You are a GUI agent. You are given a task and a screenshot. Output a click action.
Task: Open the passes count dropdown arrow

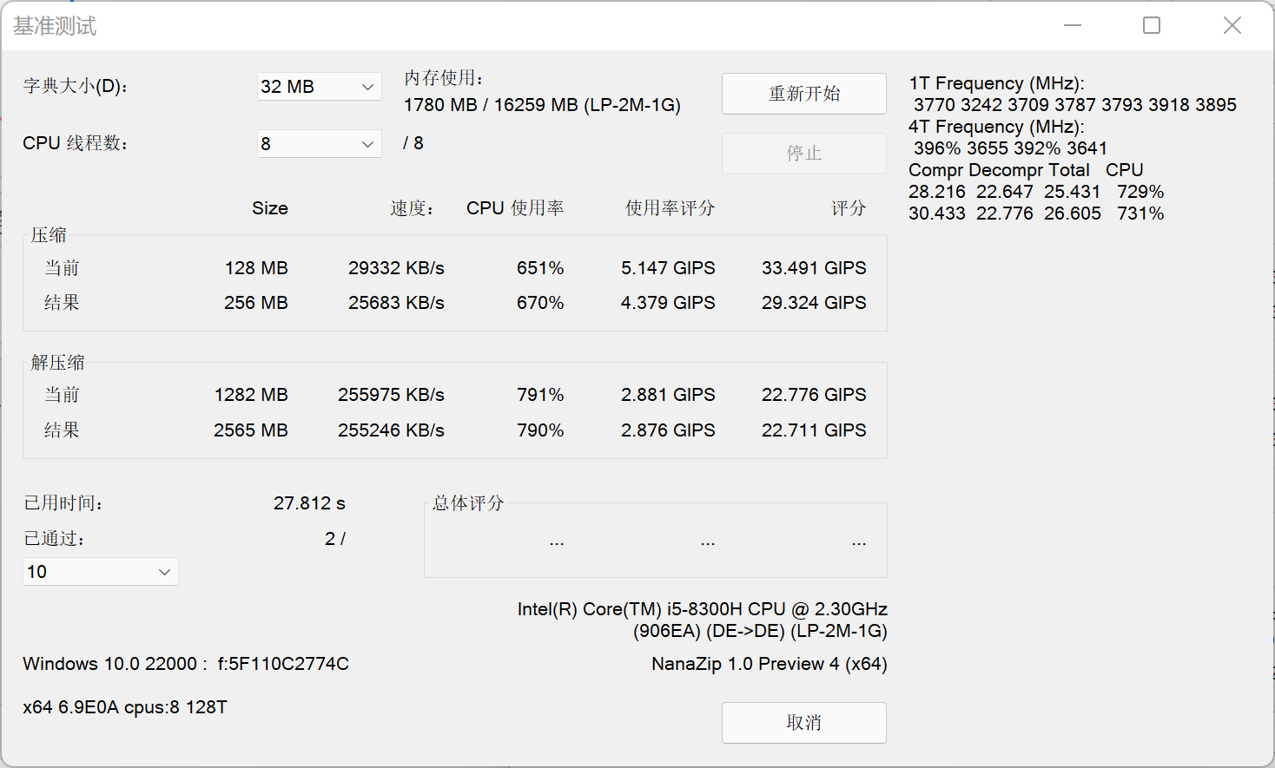tap(165, 571)
